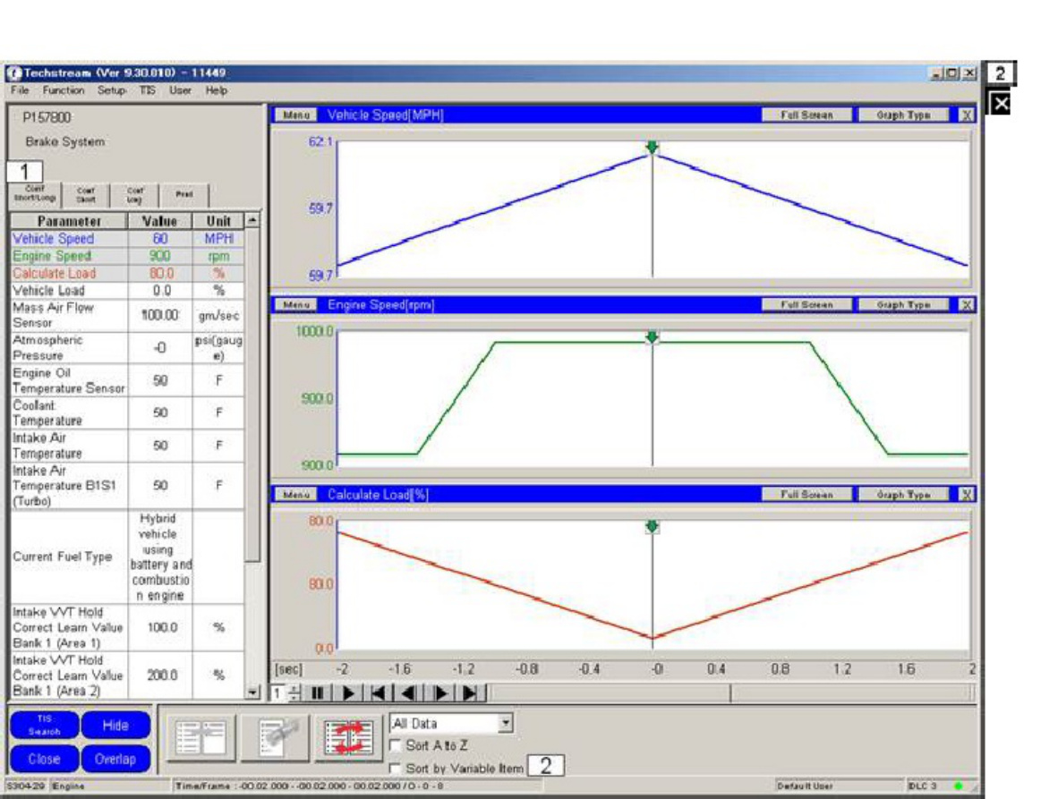Click the Value column header

160,221
